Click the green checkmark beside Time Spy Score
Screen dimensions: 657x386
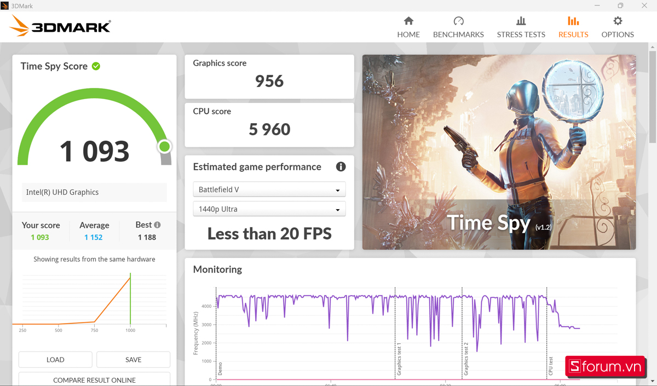click(96, 66)
